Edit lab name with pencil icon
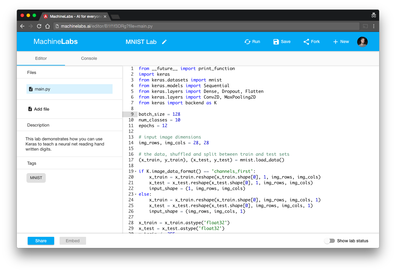Screen dimensions: 396x272 164,42
